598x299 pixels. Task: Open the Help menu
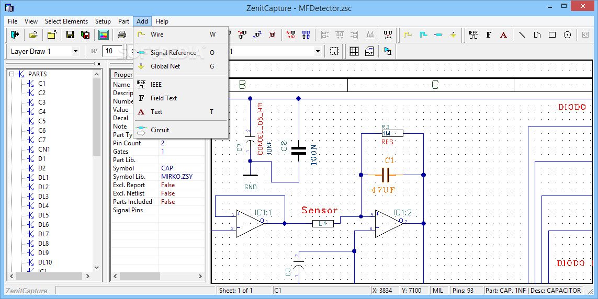coord(162,21)
